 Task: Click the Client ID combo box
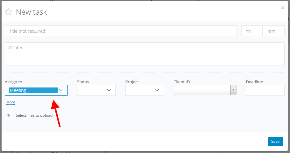point(202,90)
